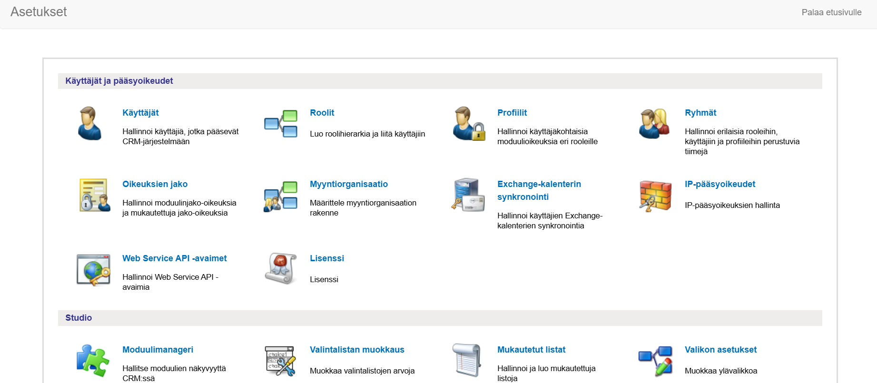Click the Ryhmät description about tiimejä
The height and width of the screenshot is (383, 877).
click(x=742, y=142)
